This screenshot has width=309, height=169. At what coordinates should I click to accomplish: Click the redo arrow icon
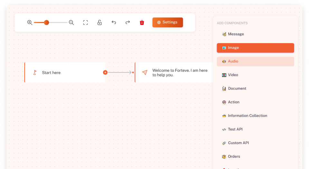[128, 23]
